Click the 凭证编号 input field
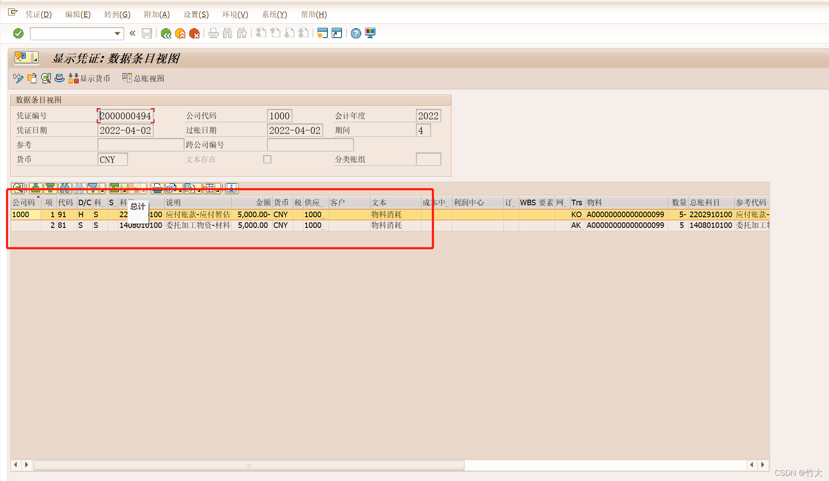Screen dimensions: 829x481 tap(125, 116)
